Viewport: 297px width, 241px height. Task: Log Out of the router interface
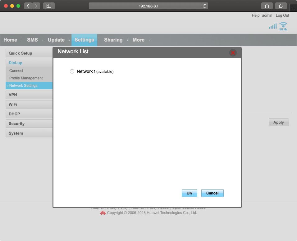[x=282, y=15]
